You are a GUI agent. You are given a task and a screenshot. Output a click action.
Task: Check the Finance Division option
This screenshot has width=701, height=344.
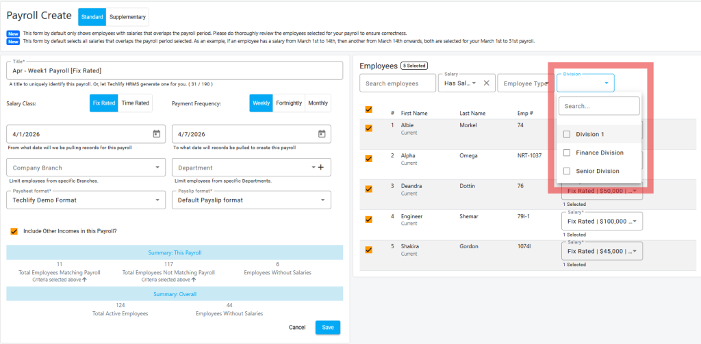pyautogui.click(x=567, y=153)
